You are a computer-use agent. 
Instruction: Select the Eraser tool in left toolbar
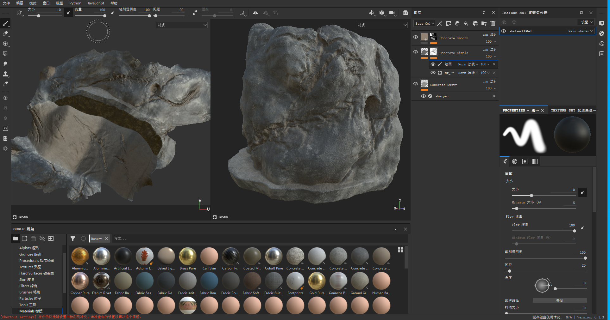5,33
